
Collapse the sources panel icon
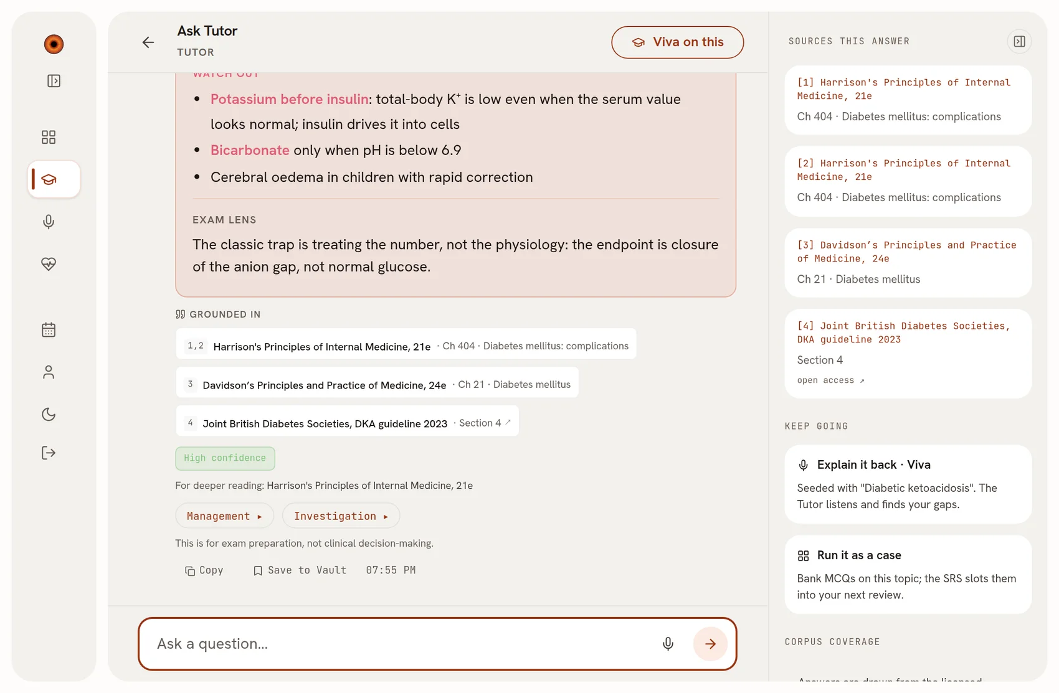1019,41
